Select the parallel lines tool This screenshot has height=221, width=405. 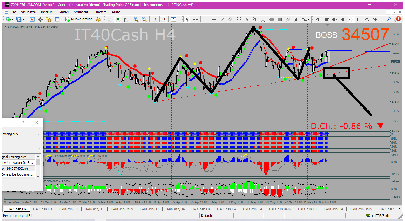288,19
